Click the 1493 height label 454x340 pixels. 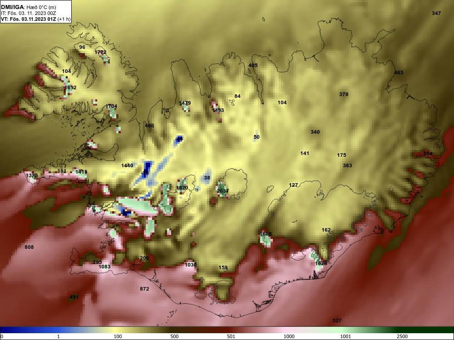pos(218,111)
